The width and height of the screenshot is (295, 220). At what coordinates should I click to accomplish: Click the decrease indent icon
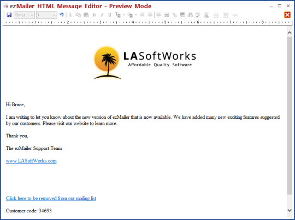[x=142, y=15]
